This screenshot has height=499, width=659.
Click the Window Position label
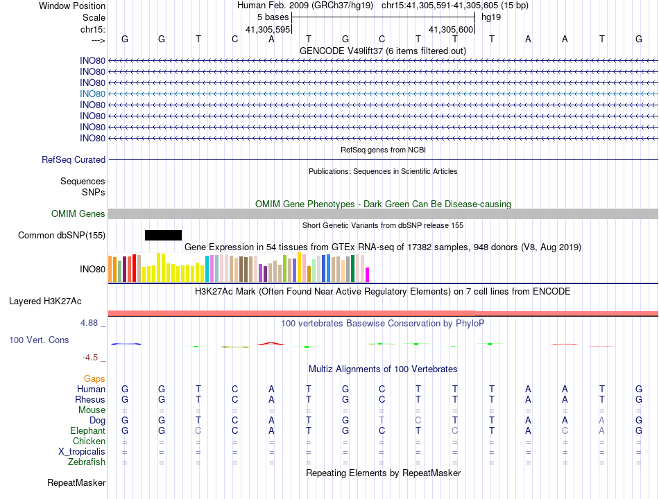72,6
